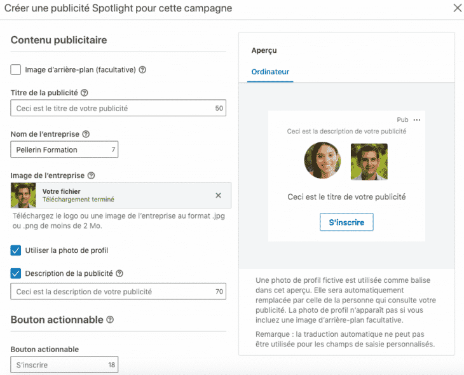Uncheck Utiliser la photo de profil
This screenshot has height=375, width=464.
point(16,250)
